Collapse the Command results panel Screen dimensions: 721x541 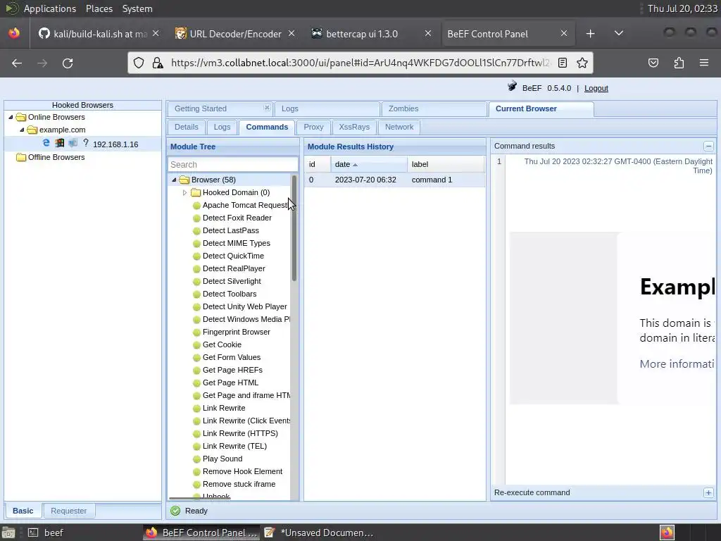[708, 147]
